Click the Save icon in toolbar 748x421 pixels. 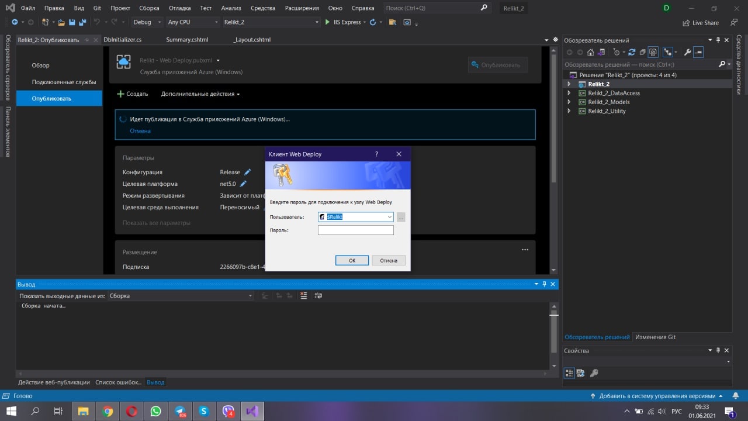click(72, 22)
